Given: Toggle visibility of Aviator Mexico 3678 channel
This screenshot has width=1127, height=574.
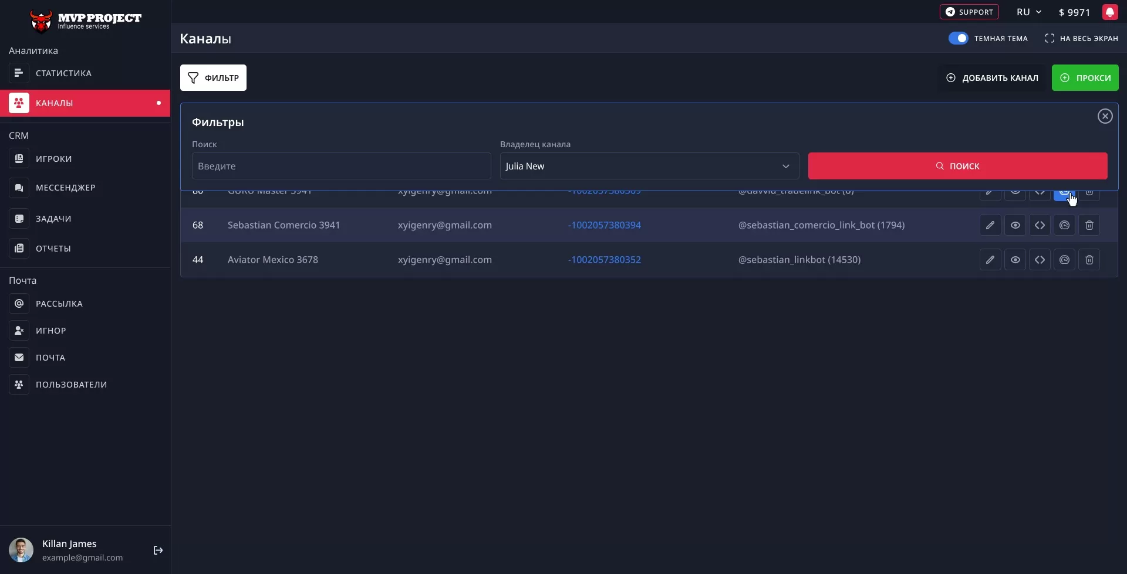Looking at the screenshot, I should tap(1015, 260).
